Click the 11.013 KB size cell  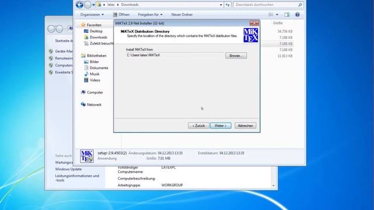click(285, 56)
